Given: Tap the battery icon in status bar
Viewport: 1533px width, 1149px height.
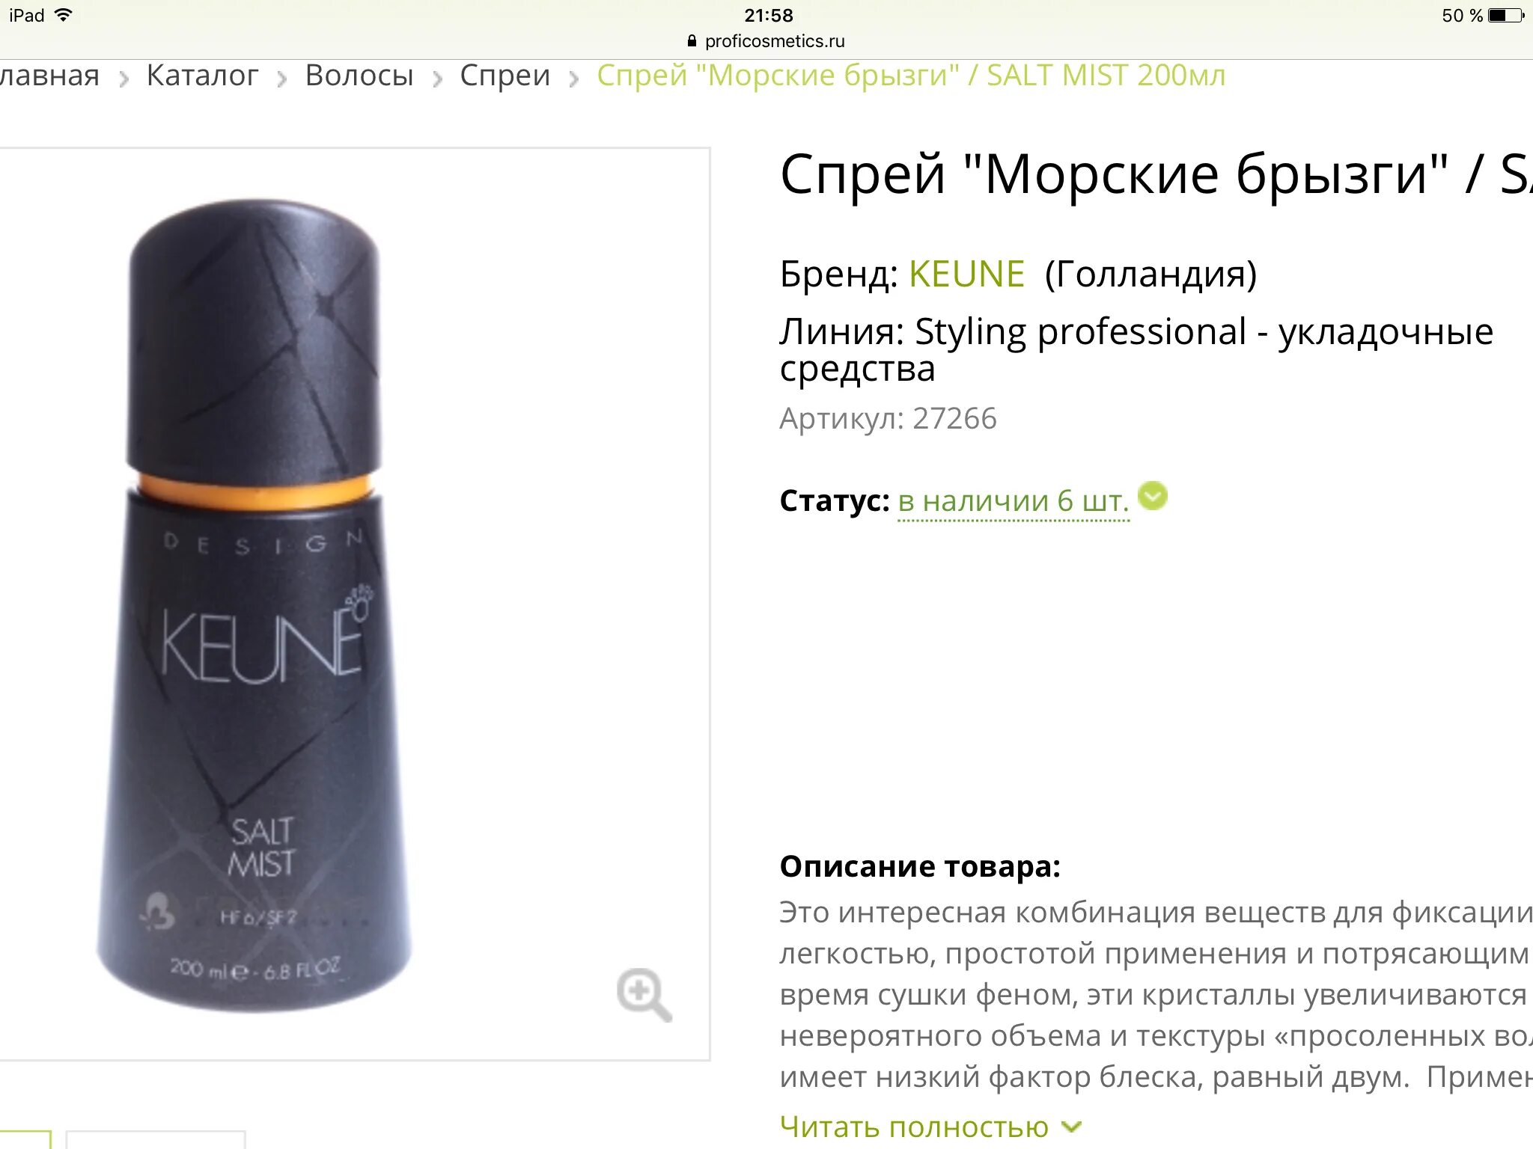Looking at the screenshot, I should 1507,16.
